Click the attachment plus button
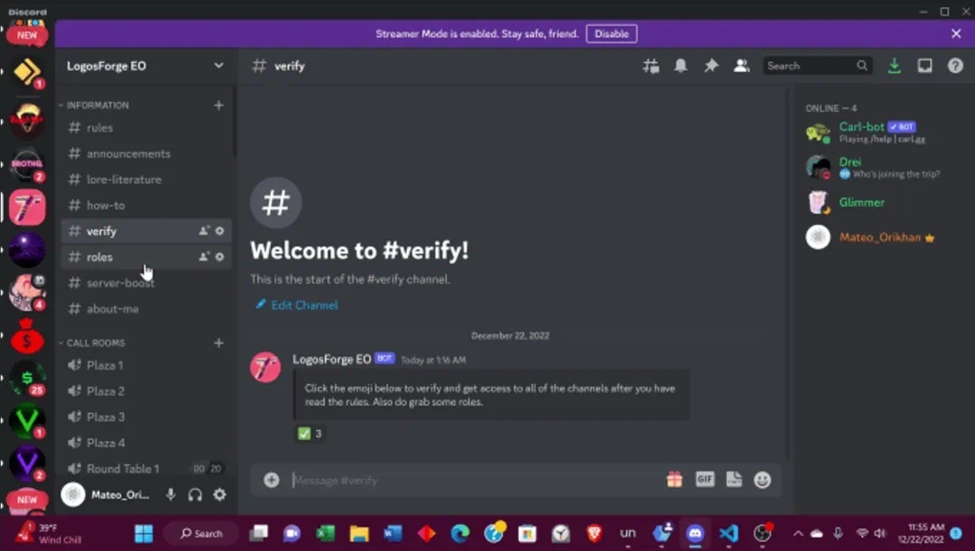975x551 pixels. [x=271, y=480]
